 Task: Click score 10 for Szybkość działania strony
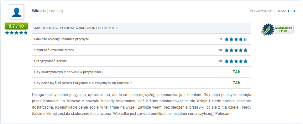click(x=220, y=50)
